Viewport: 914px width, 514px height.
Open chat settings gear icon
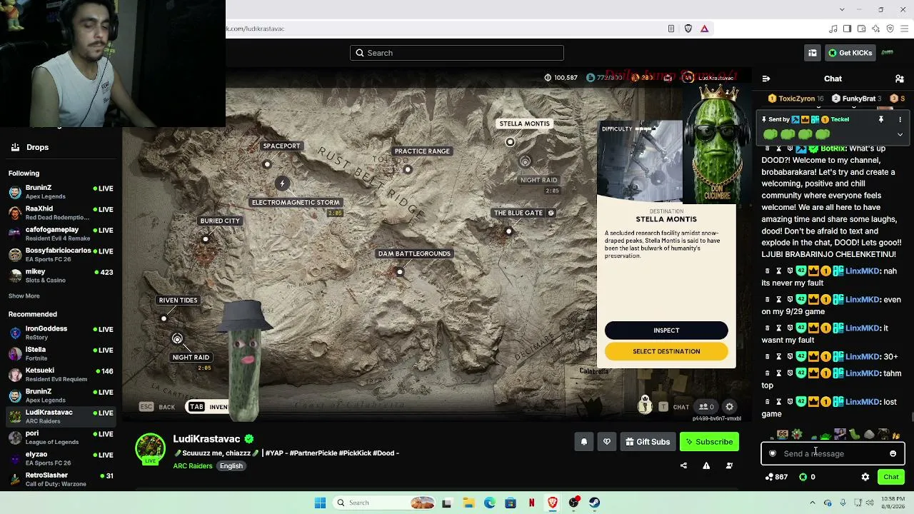[865, 477]
